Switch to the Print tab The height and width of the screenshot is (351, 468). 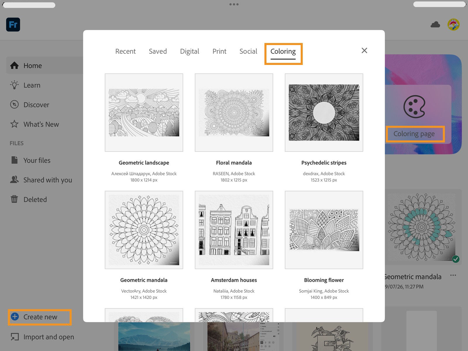[x=219, y=51]
